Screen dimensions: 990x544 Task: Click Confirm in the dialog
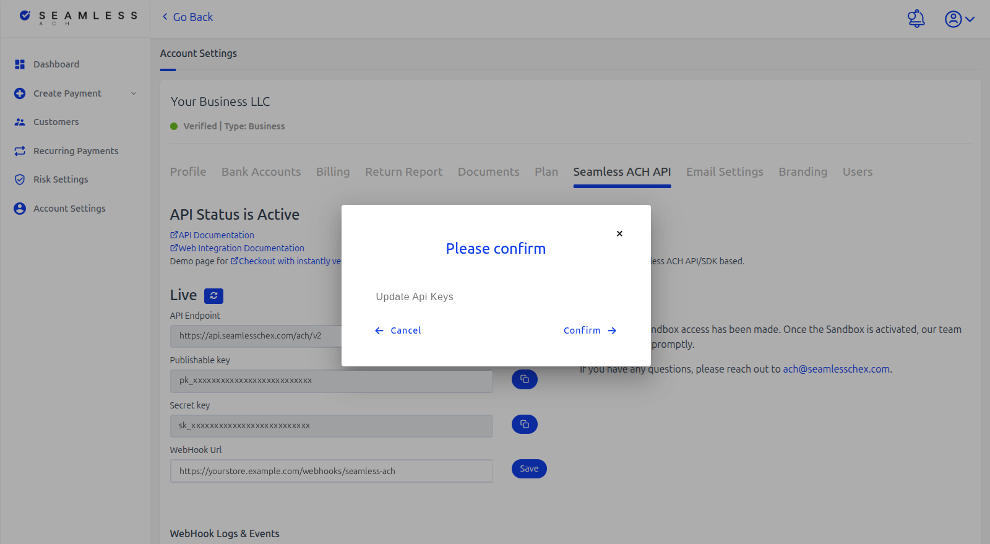[590, 330]
